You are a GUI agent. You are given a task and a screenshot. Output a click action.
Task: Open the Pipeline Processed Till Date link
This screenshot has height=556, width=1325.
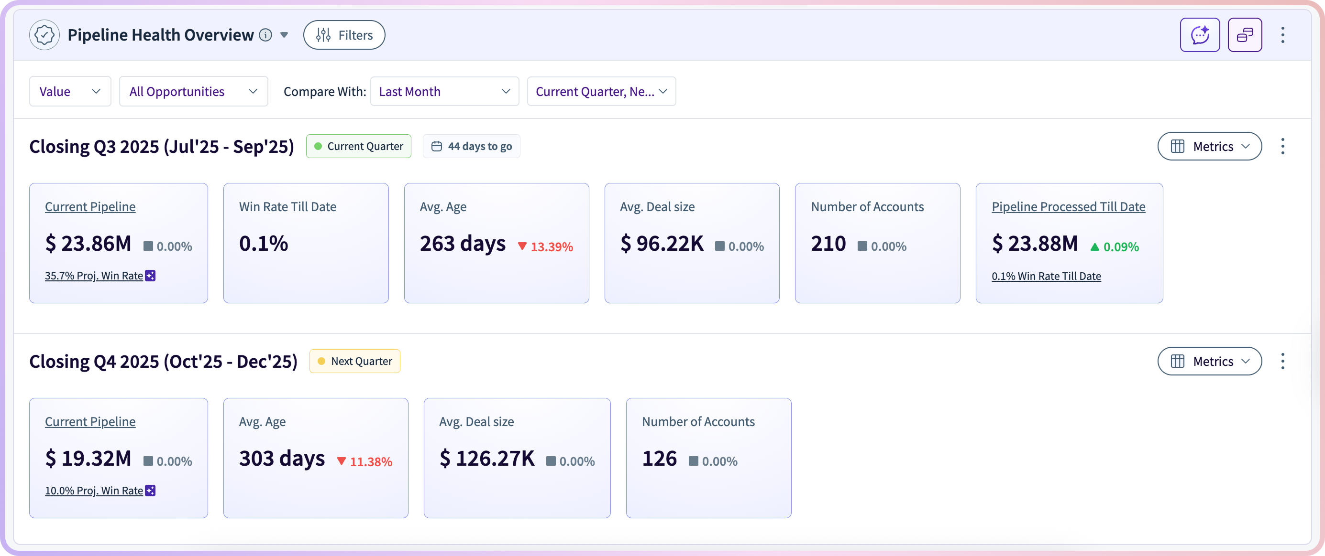pyautogui.click(x=1068, y=206)
